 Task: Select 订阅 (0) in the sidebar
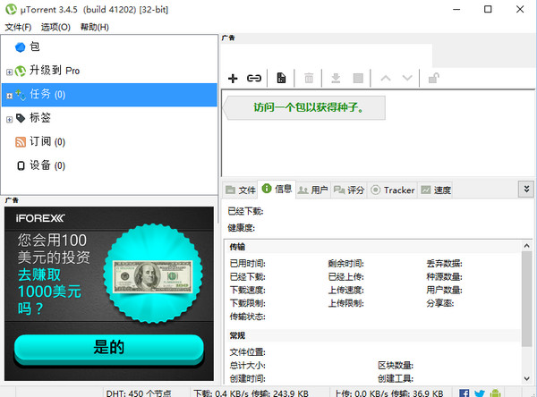coord(40,141)
